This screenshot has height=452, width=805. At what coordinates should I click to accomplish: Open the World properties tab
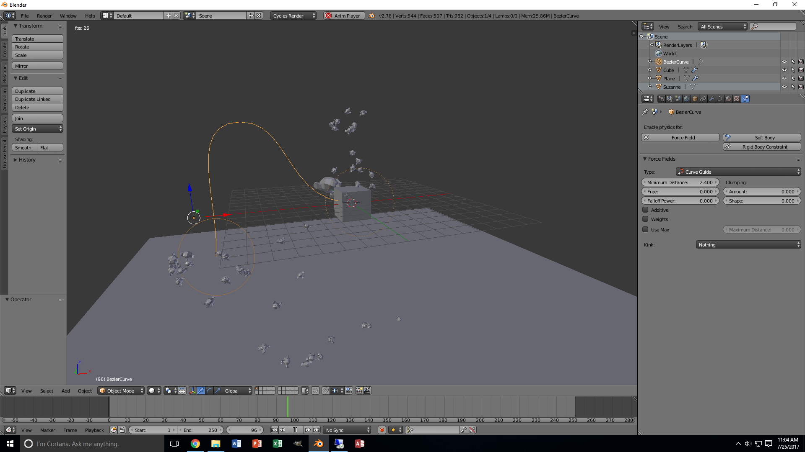[x=686, y=99]
